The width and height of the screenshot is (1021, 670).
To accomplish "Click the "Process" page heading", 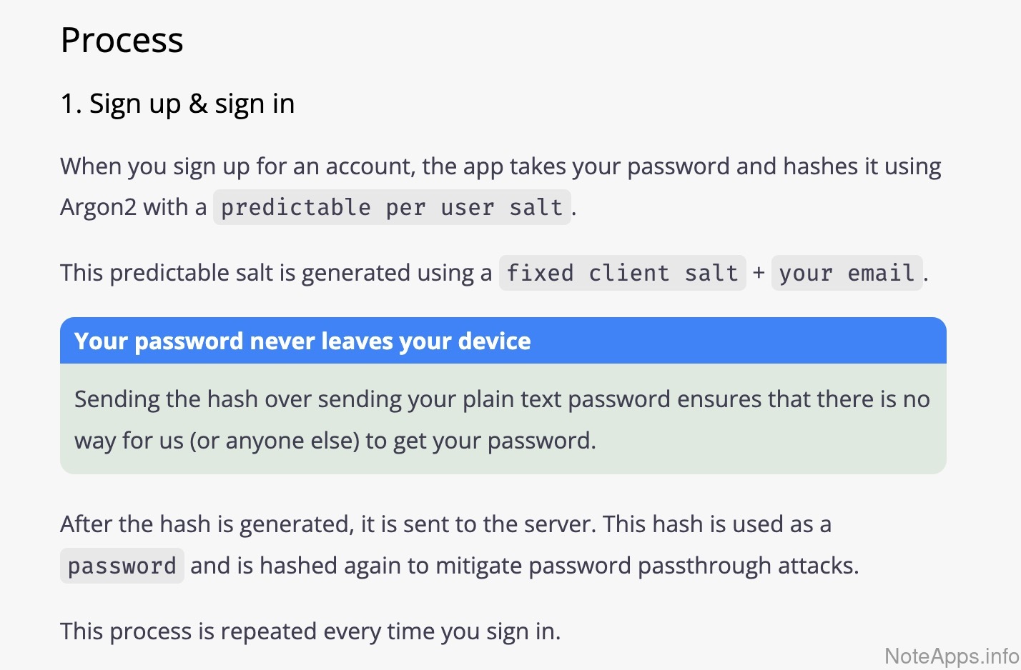I will (x=122, y=40).
